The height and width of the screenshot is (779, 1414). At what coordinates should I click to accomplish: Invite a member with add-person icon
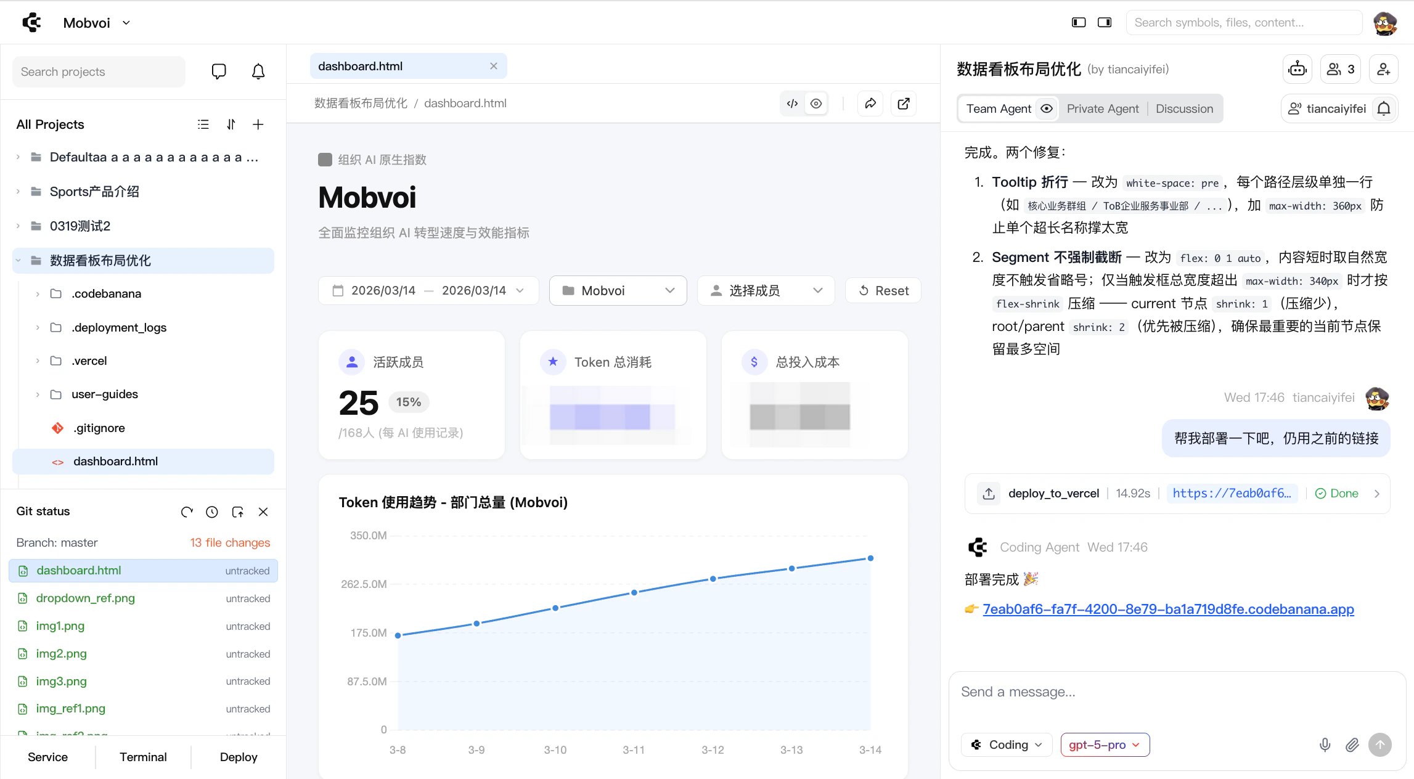pos(1383,69)
